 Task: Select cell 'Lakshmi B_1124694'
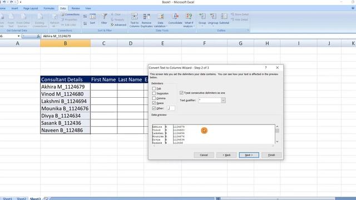[66, 101]
